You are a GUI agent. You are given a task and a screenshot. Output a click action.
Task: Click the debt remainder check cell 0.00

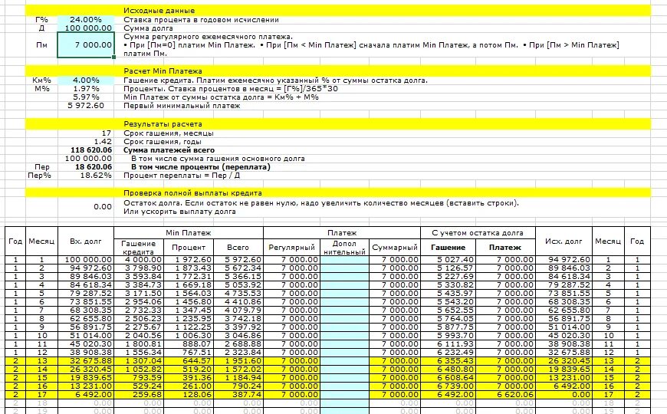point(86,207)
